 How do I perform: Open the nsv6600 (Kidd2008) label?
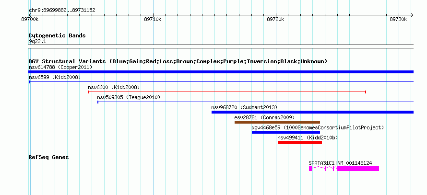pyautogui.click(x=114, y=87)
